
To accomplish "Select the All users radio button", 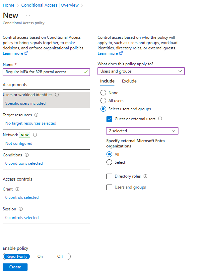I will (x=103, y=100).
